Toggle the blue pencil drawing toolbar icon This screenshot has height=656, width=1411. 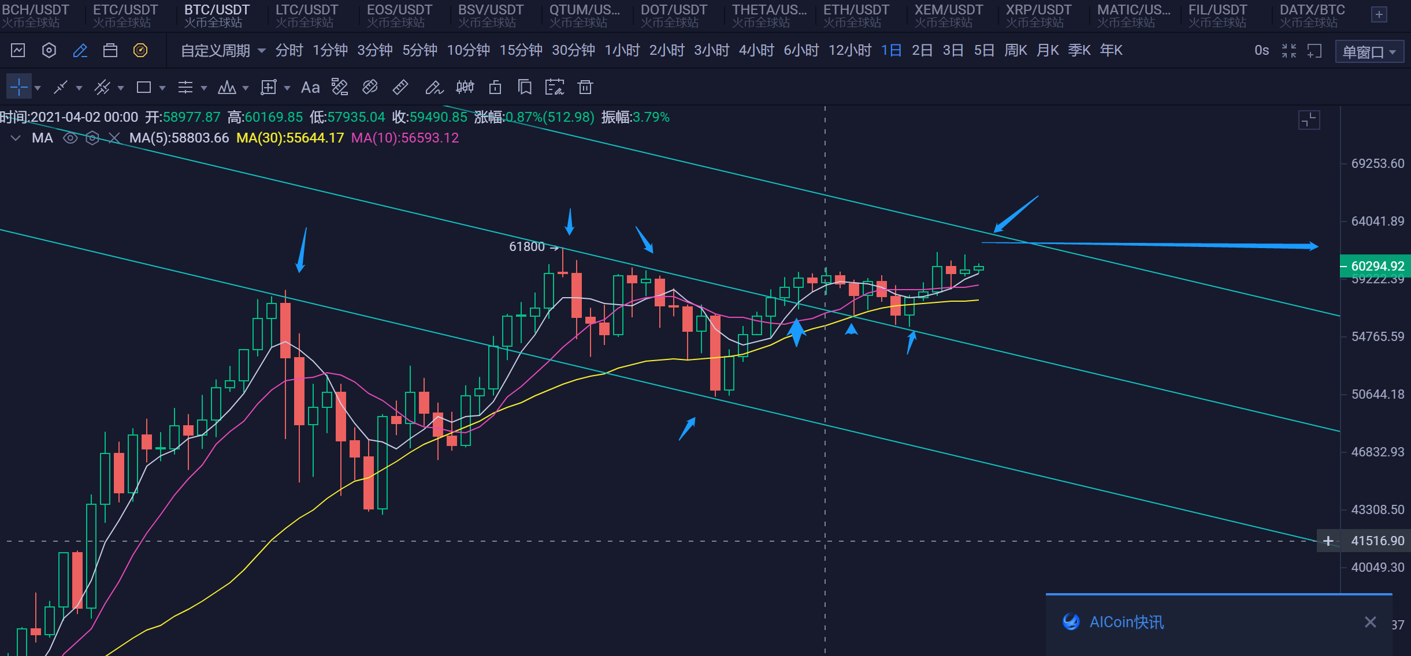[80, 51]
